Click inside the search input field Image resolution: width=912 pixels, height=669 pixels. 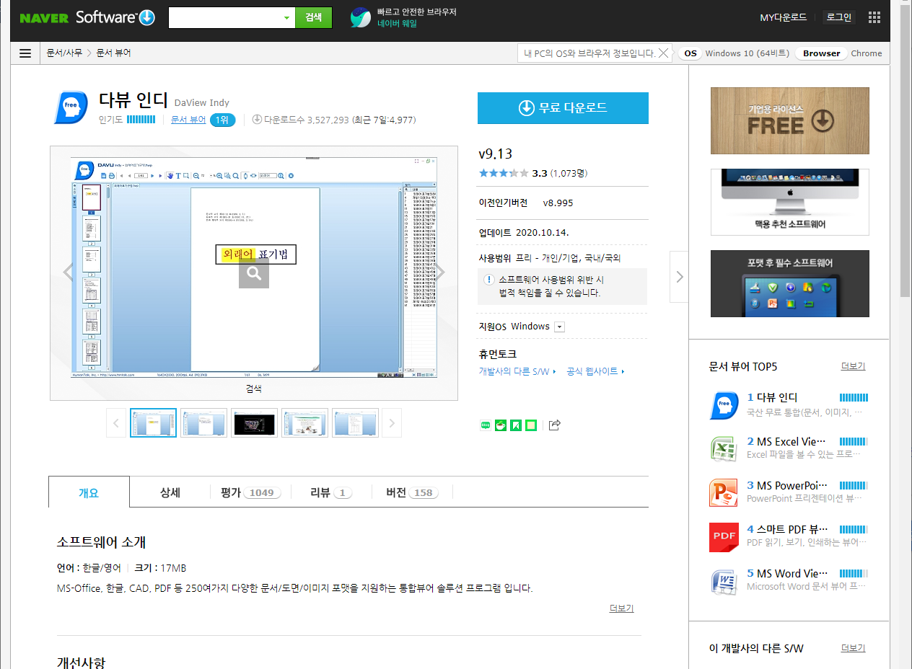(x=224, y=17)
